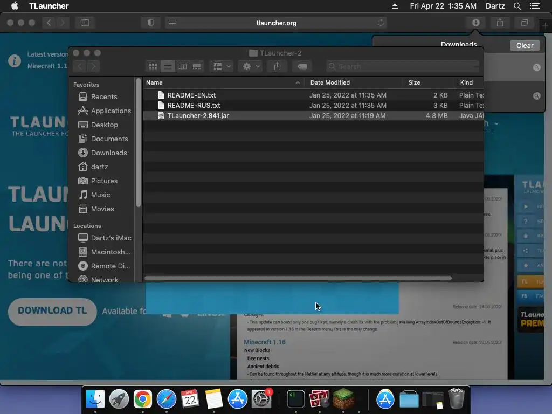Sort files by Size column

coord(428,82)
